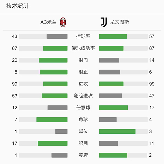Viewport: 164px width, 164px height.
Task: Select the 技术统计 heading
Action: pos(18,6)
